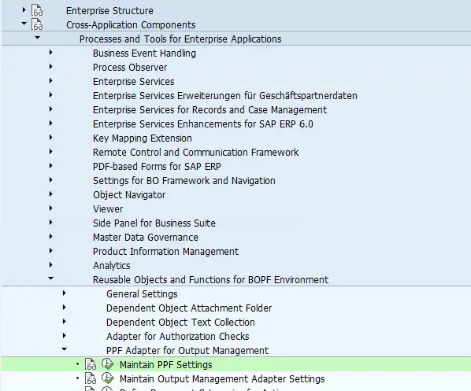Select the Key Mapping Extension label
This screenshot has width=471, height=391.
142,138
